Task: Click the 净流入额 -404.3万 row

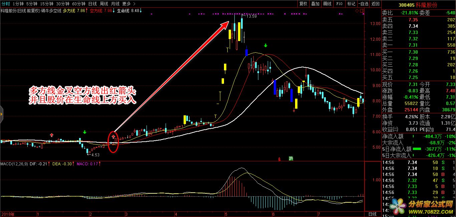Action: click(419, 136)
